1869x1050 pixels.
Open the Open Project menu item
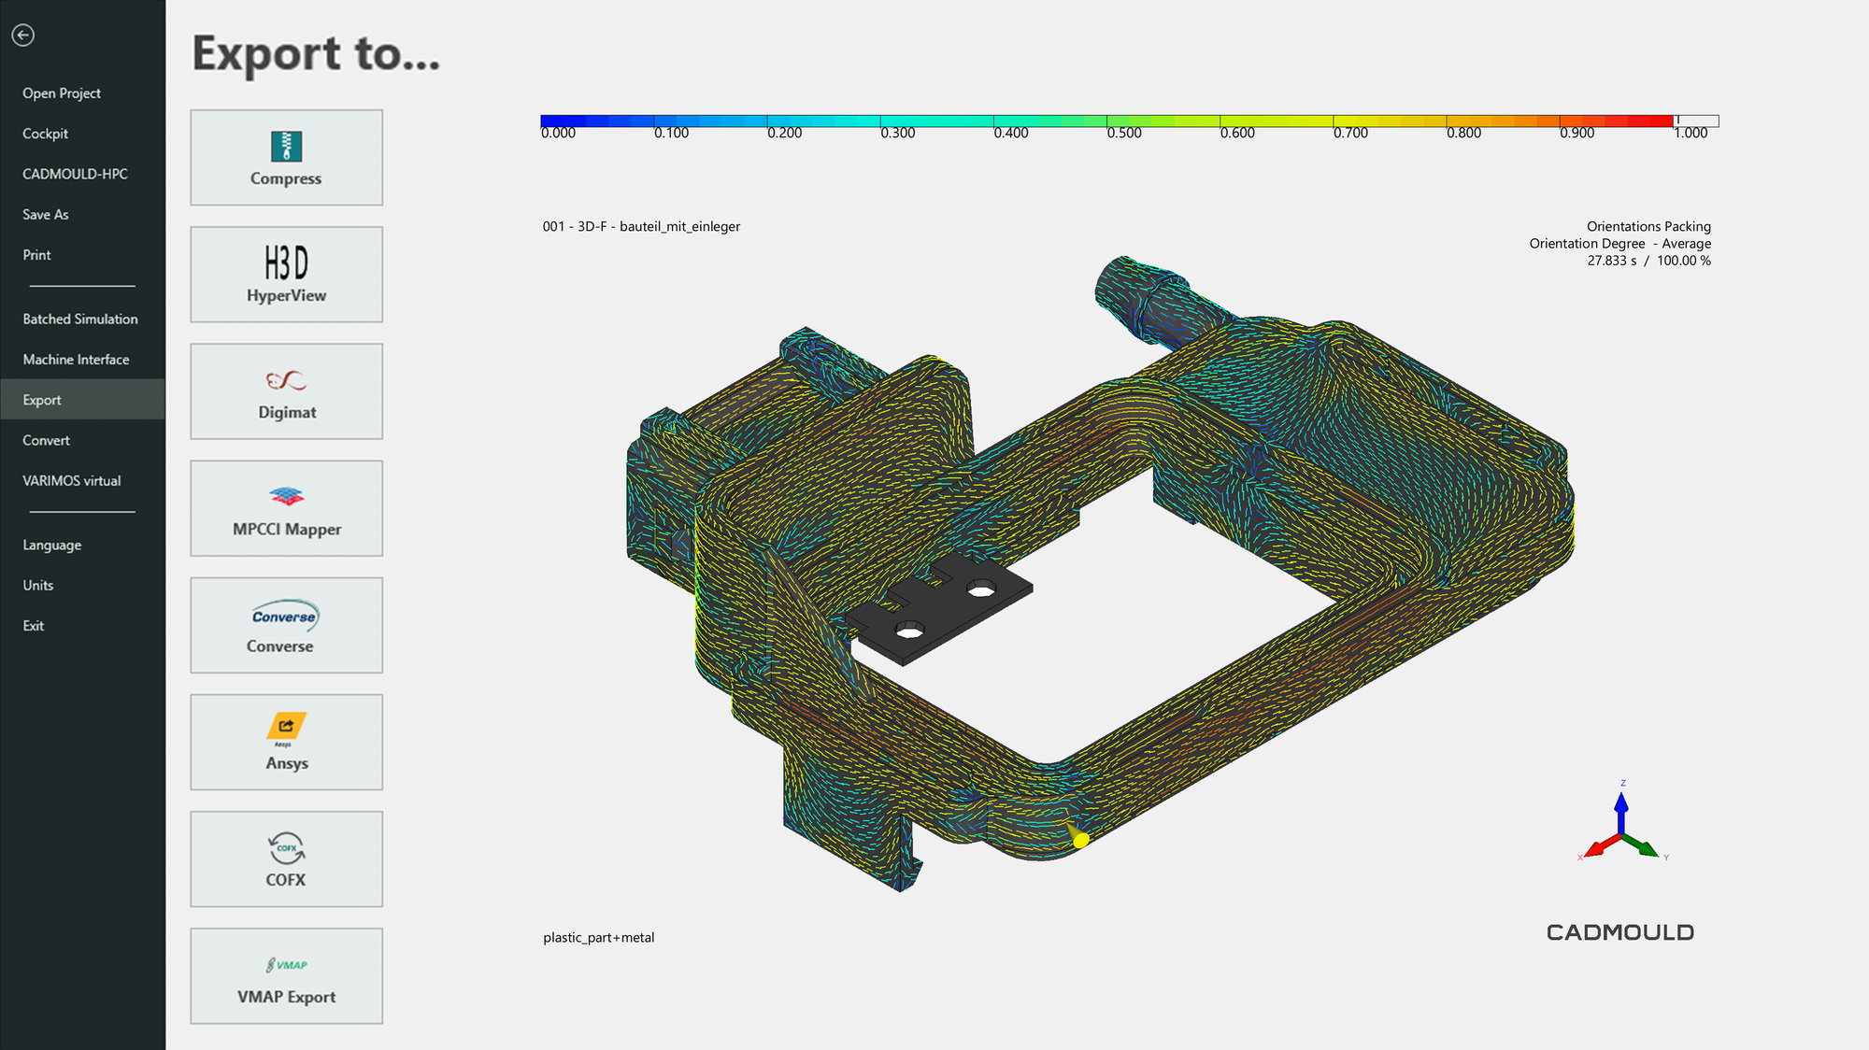[x=62, y=93]
